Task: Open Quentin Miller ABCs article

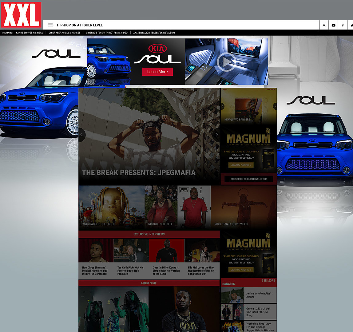Action: (x=166, y=271)
